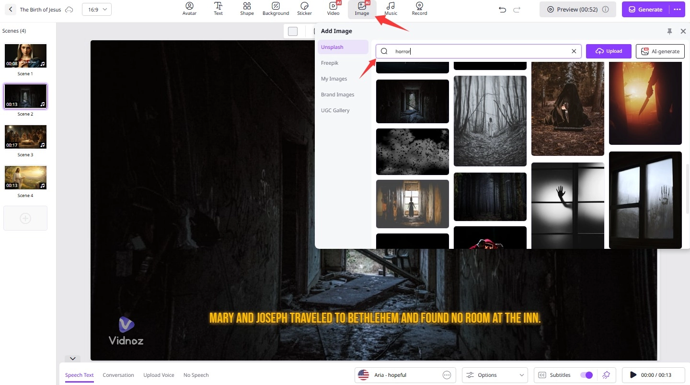690x385 pixels.
Task: Open the 16:9 aspect ratio dropdown
Action: tap(97, 9)
